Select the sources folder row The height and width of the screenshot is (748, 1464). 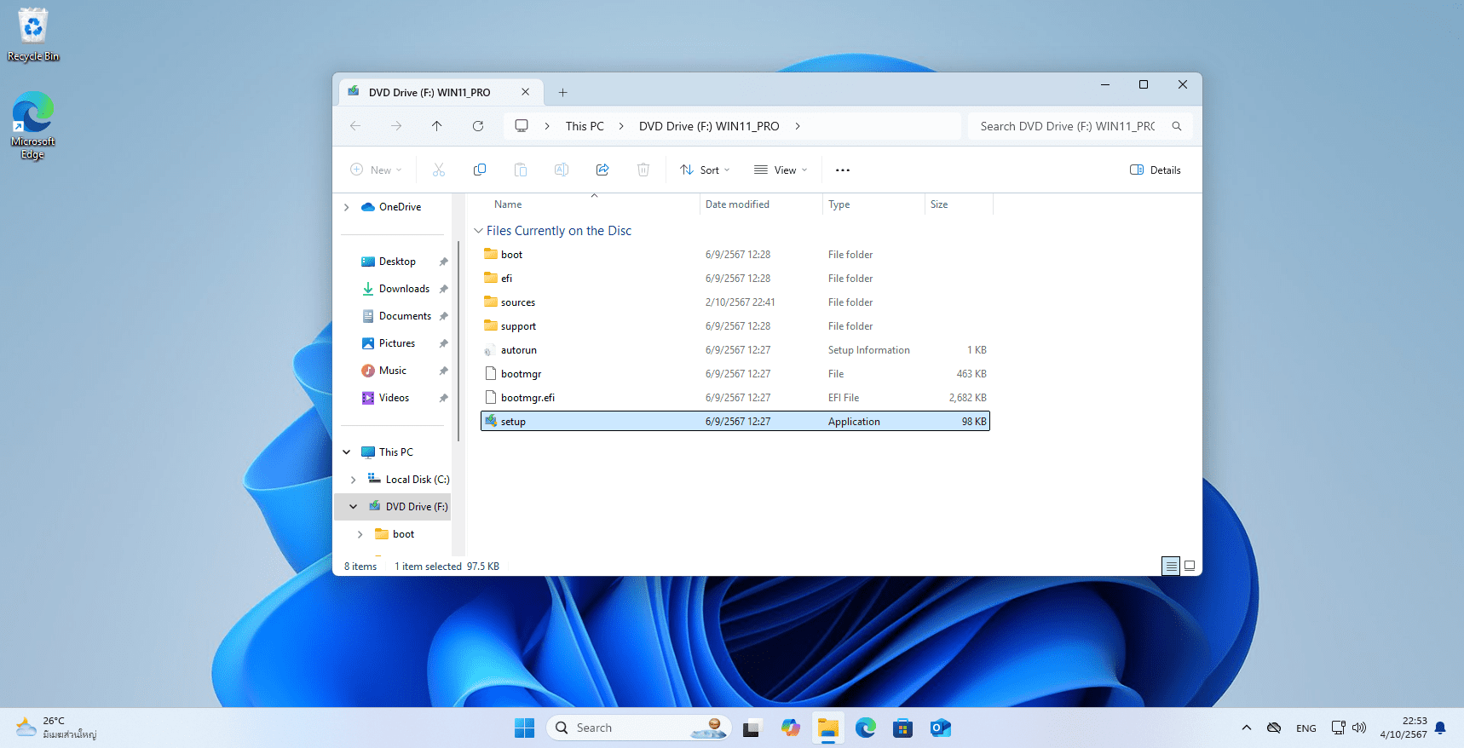pos(735,302)
